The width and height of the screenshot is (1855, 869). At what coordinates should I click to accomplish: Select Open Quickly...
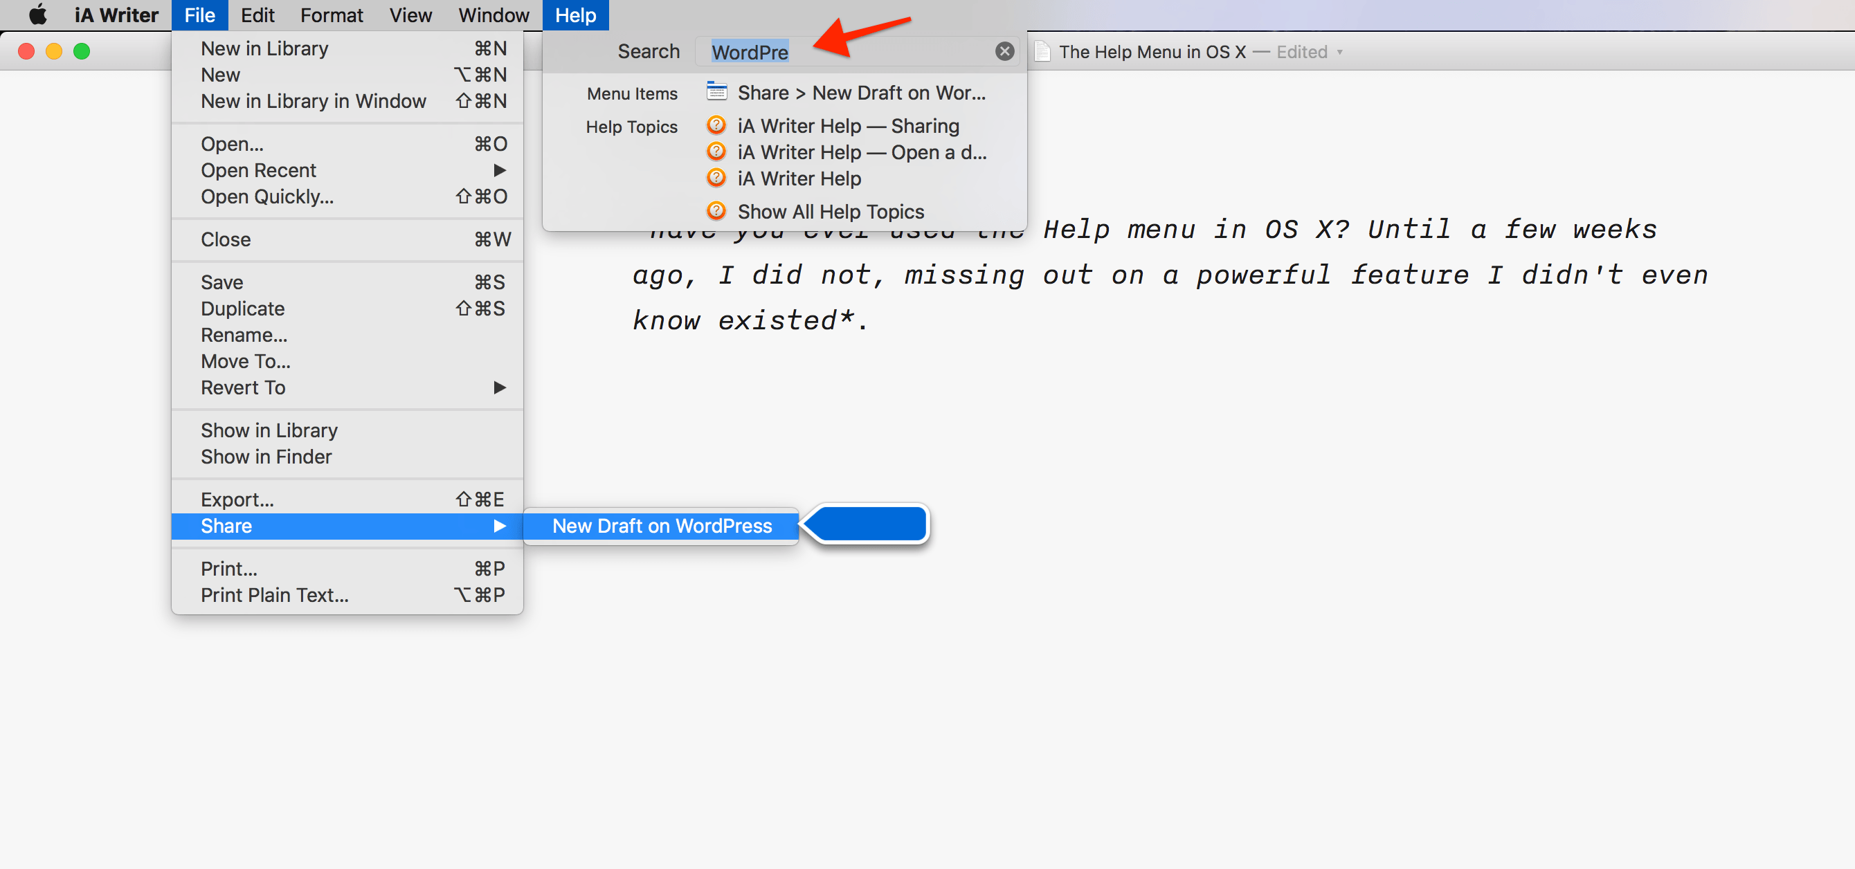click(x=347, y=196)
